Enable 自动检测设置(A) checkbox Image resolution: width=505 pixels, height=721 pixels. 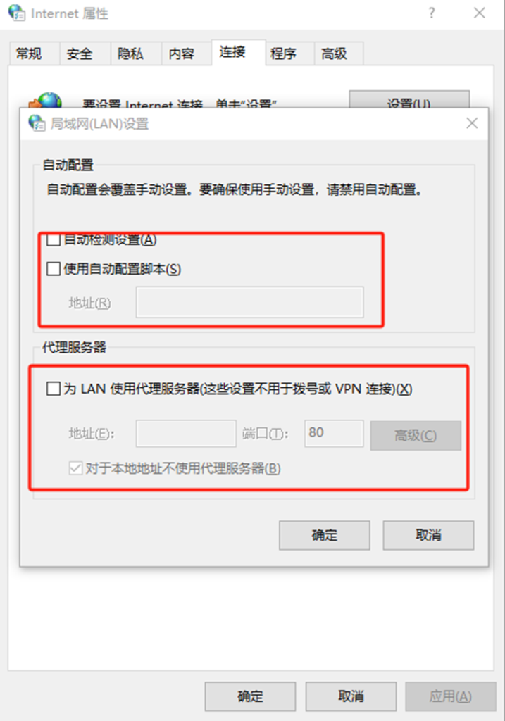point(54,239)
